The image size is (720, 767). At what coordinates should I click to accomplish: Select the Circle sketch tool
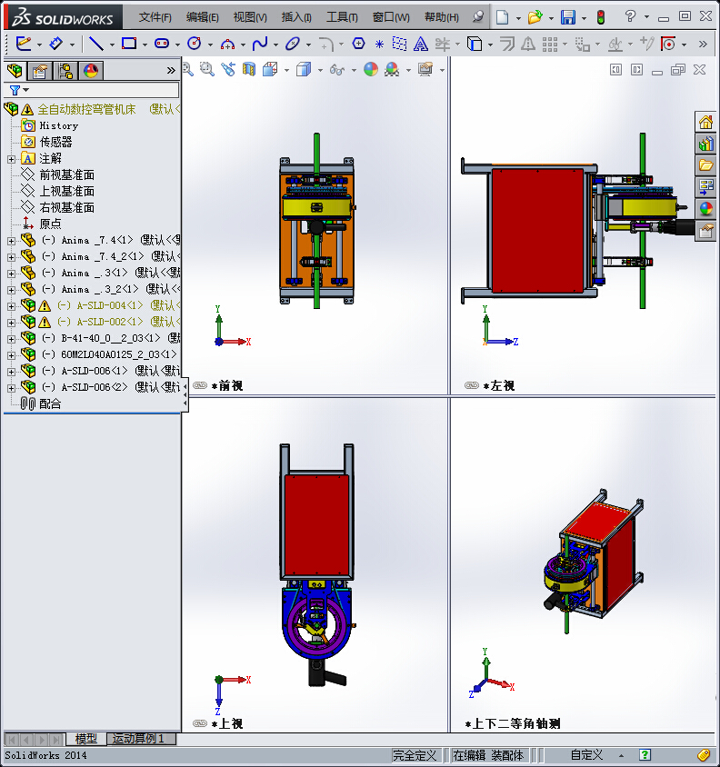[195, 44]
